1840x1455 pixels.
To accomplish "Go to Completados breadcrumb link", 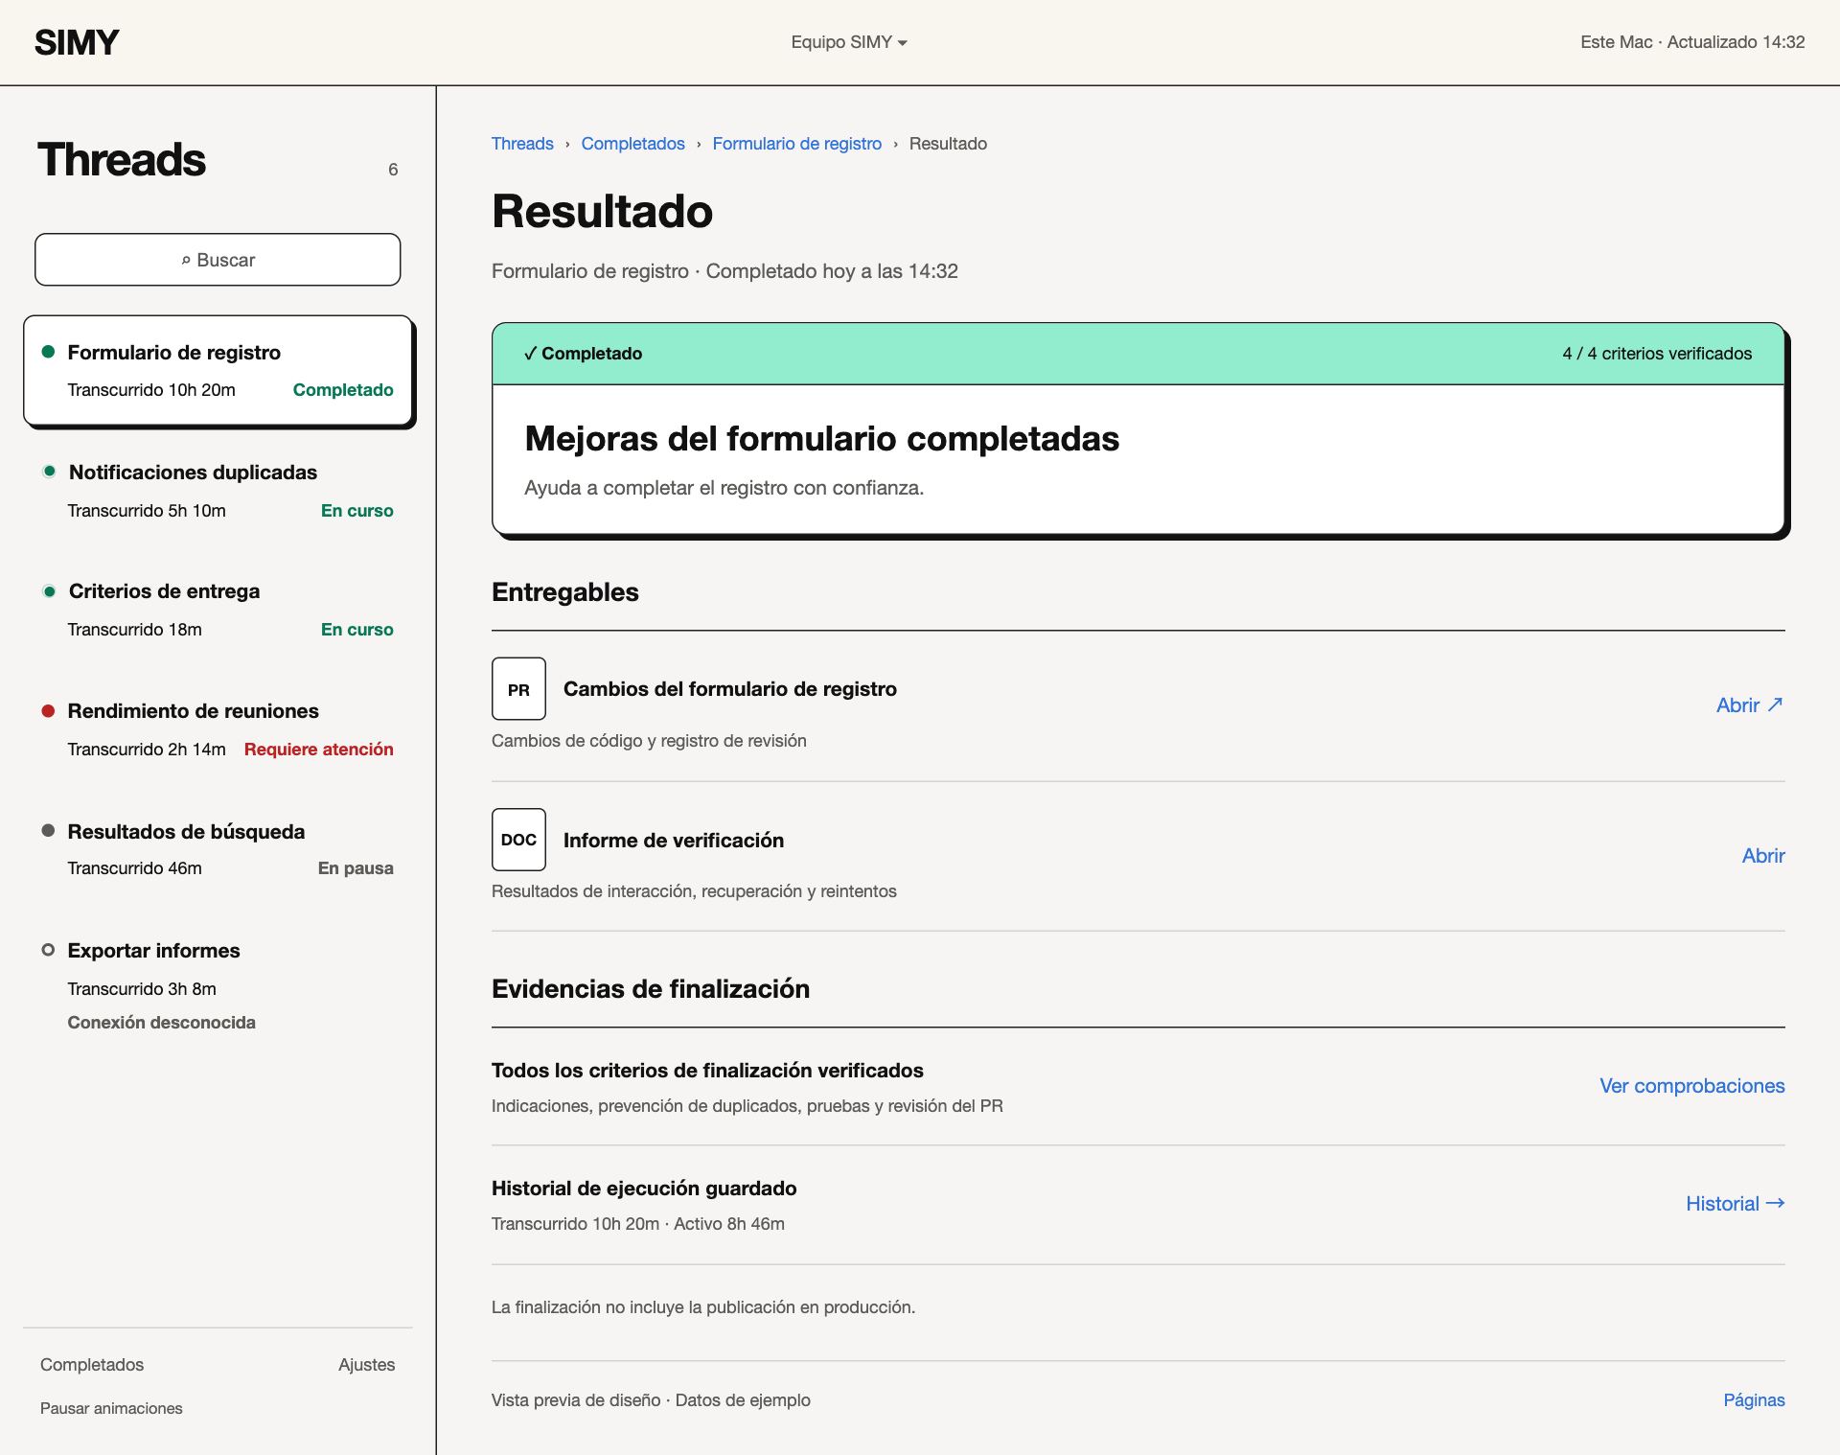I will (632, 144).
